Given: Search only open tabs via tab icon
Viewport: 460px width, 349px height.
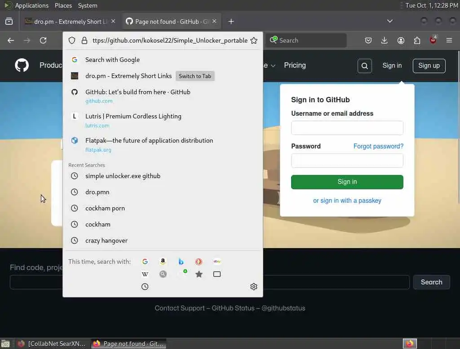Looking at the screenshot, I should tap(217, 274).
